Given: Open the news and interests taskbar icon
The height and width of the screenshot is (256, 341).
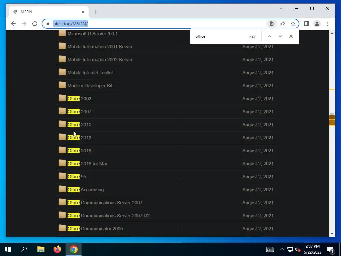Looking at the screenshot, I should 270,249.
